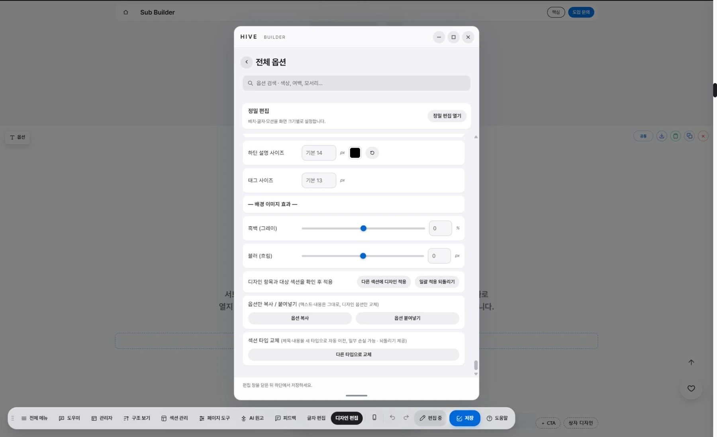Click the download icon in section toolbar
717x437 pixels.
tap(662, 136)
